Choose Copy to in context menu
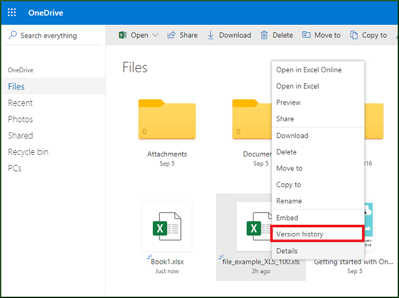The image size is (399, 298). (318, 185)
